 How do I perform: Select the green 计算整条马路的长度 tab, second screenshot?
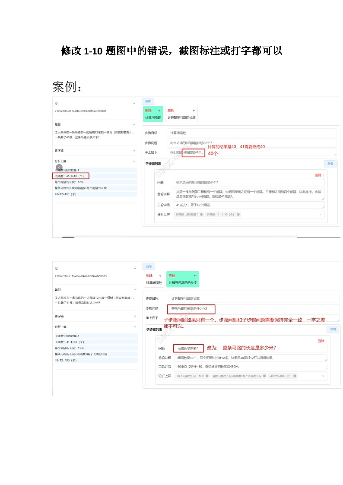[182, 279]
